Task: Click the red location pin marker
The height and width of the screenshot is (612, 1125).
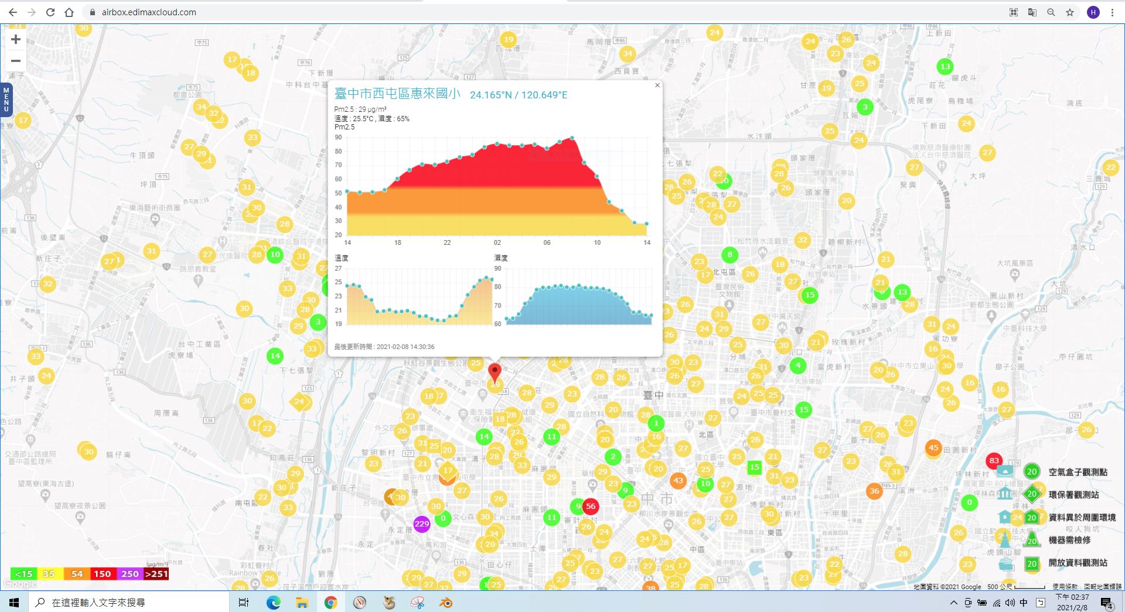Action: click(x=495, y=372)
